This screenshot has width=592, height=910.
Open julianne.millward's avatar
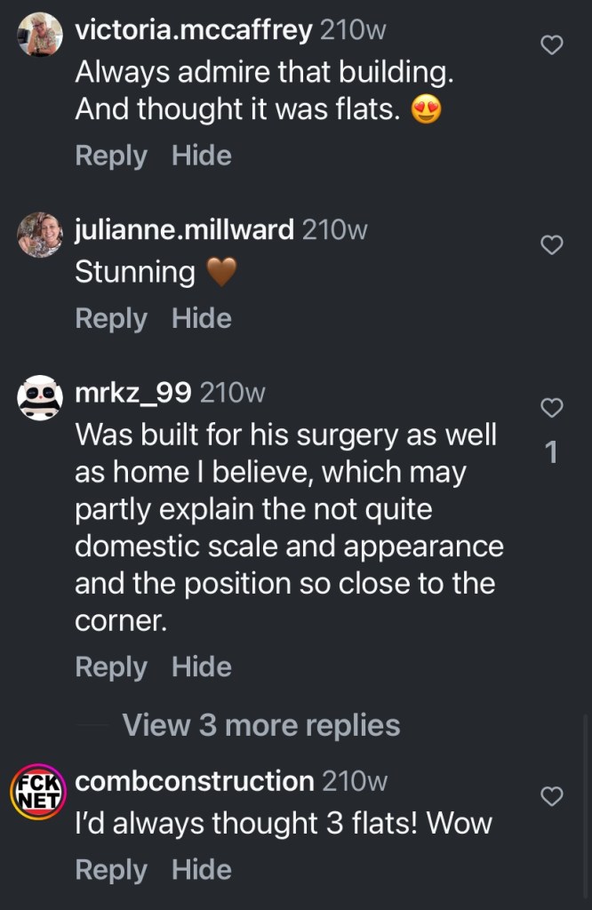pos(40,235)
